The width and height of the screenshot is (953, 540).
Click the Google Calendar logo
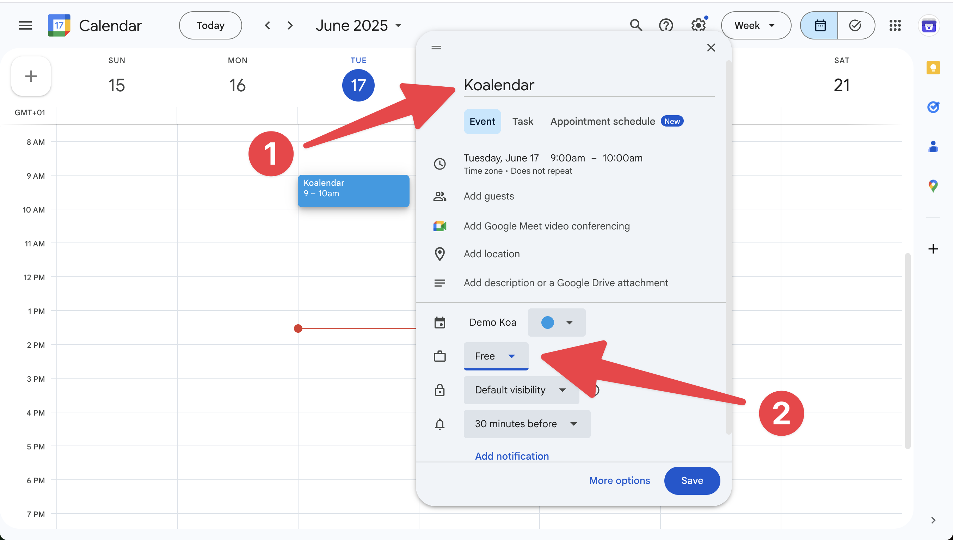[59, 26]
